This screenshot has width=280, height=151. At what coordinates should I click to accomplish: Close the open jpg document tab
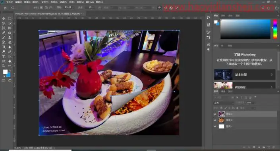pyautogui.click(x=83, y=13)
